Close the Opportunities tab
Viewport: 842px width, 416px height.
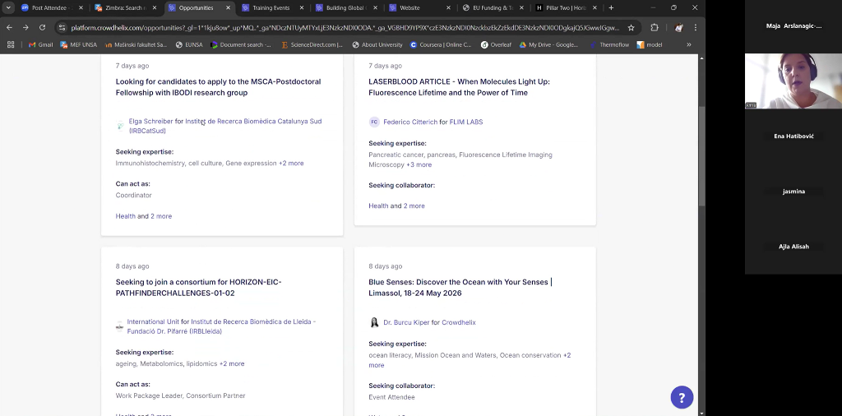point(228,7)
